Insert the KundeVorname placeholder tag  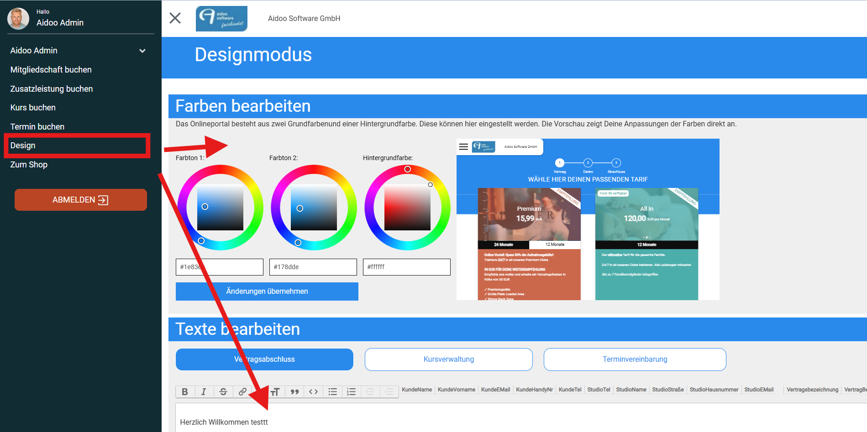(457, 390)
